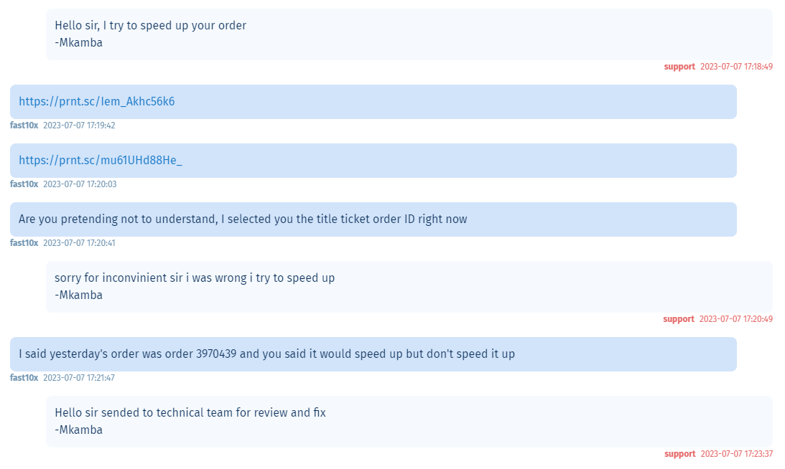Click the -Mkamba signature in the first message

[78, 42]
